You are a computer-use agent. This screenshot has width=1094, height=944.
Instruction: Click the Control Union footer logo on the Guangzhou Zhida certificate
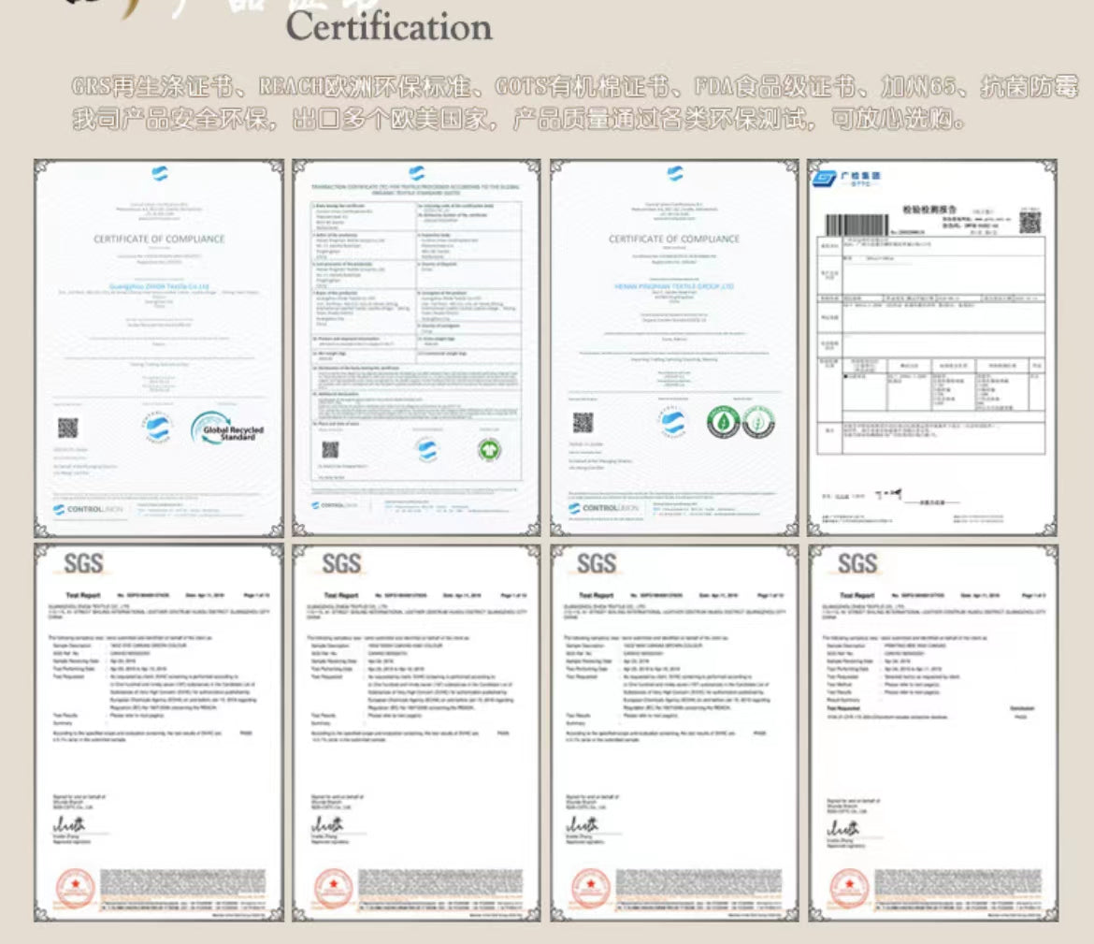pyautogui.click(x=84, y=509)
